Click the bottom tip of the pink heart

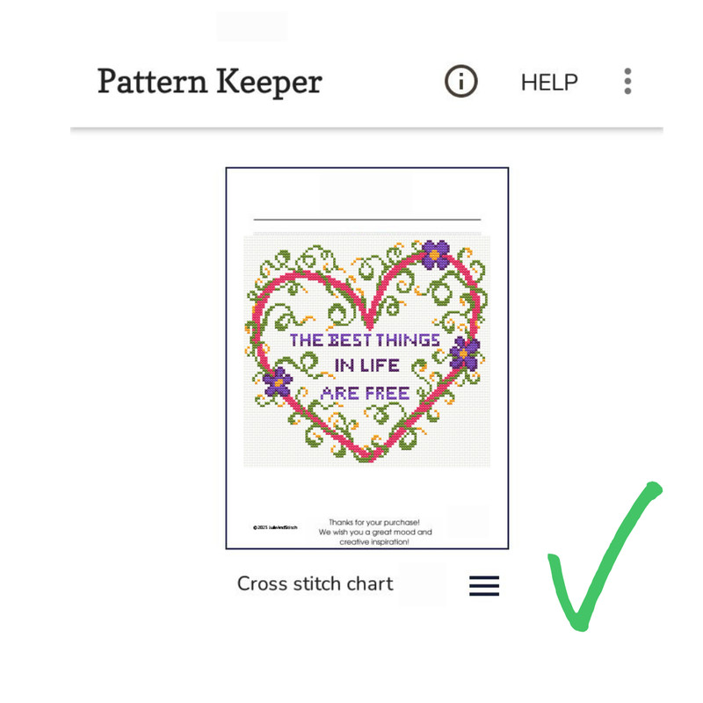coord(367,457)
